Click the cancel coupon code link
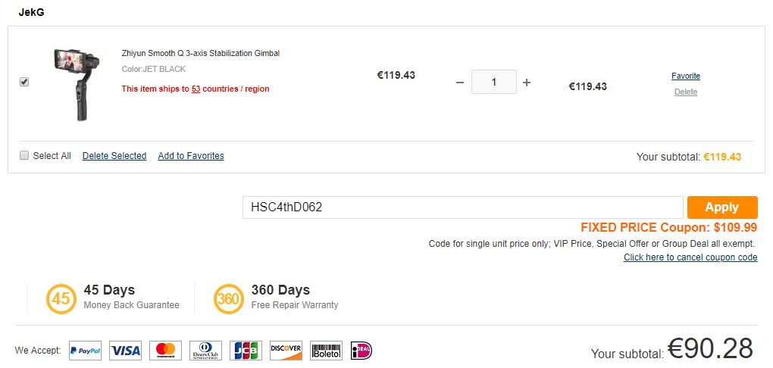This screenshot has height=368, width=773. (690, 257)
